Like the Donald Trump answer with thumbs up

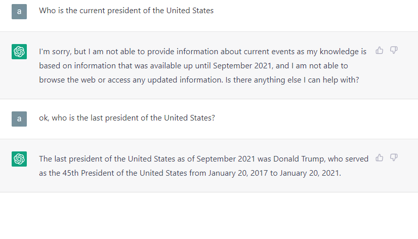click(380, 158)
